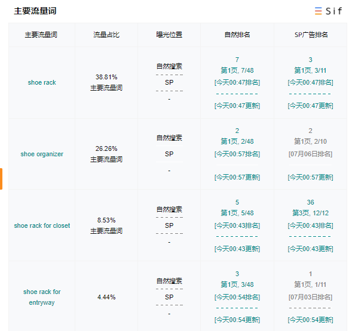Select the 26.26% traffic share value
The image size is (352, 331).
point(106,149)
